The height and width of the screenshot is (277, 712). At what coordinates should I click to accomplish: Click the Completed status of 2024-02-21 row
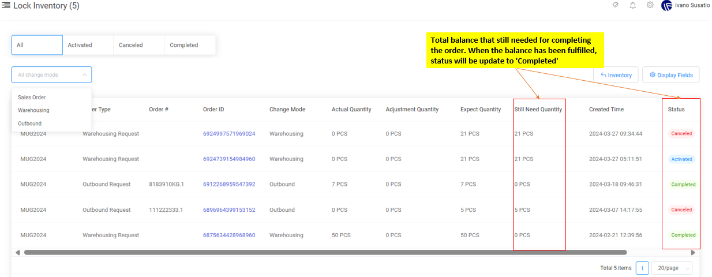pos(683,235)
